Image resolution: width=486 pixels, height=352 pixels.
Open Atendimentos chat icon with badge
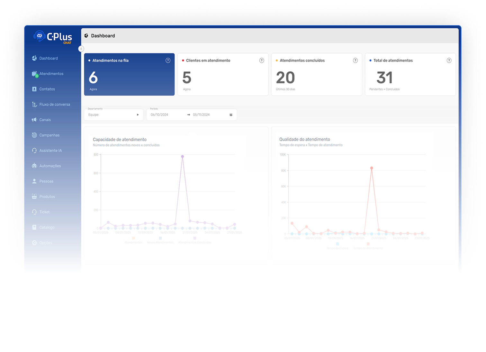coord(35,74)
